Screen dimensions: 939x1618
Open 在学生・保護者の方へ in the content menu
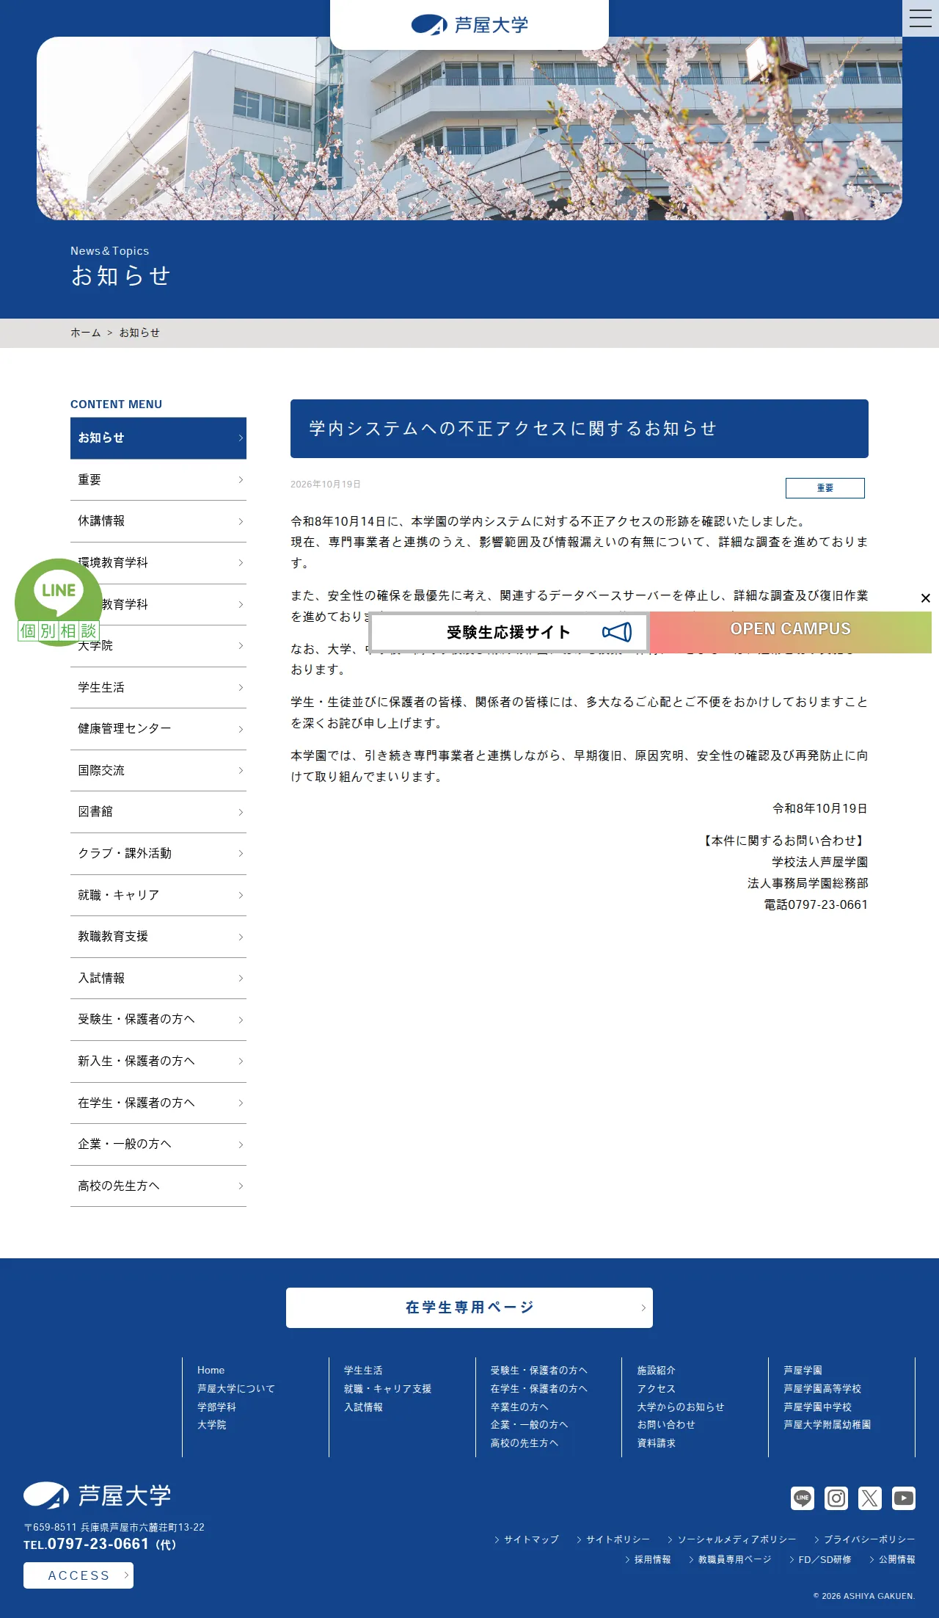(x=158, y=1103)
